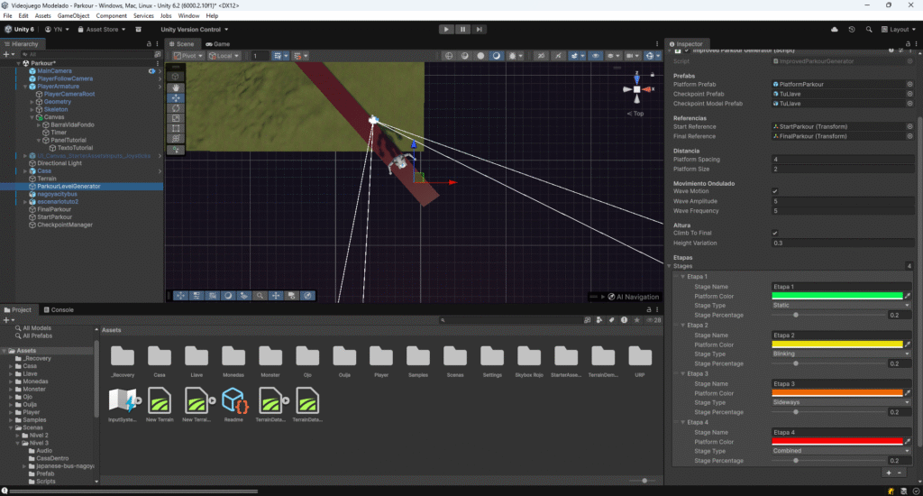Collapse the Canvas hierarchy item

(x=32, y=117)
